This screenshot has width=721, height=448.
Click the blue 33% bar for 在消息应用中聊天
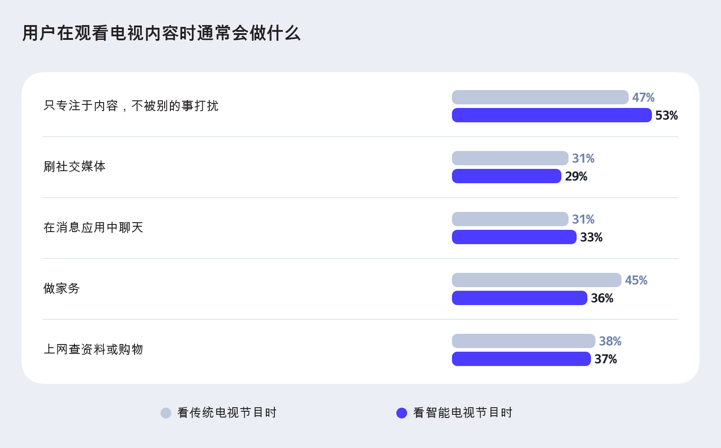[x=514, y=237]
